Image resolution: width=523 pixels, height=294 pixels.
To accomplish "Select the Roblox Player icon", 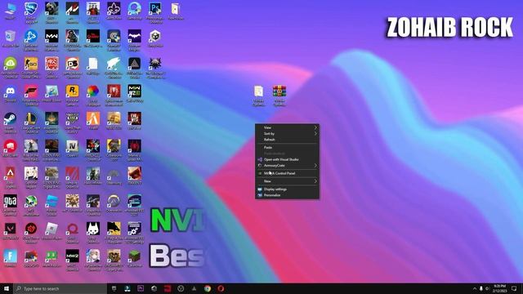I will click(51, 229).
